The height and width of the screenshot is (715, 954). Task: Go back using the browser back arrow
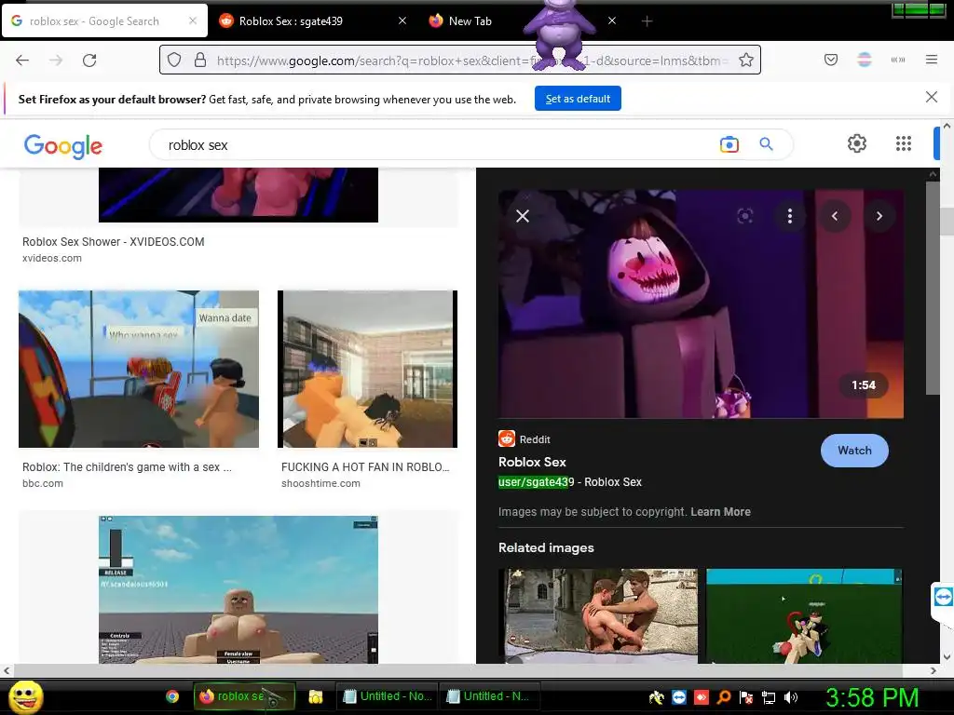(x=22, y=61)
